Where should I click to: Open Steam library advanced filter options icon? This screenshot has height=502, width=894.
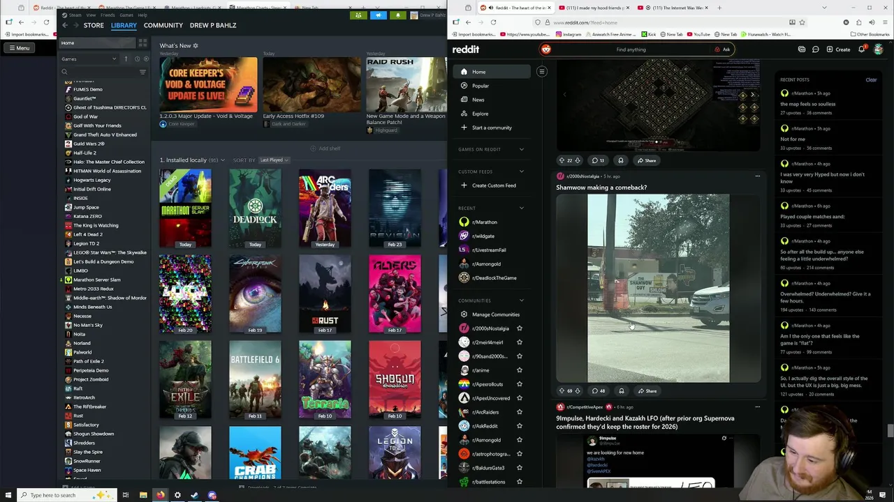click(142, 72)
